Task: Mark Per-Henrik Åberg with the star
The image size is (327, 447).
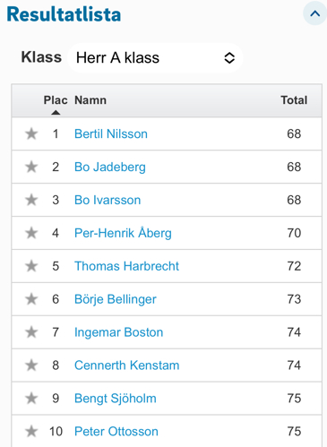Action: click(x=31, y=233)
